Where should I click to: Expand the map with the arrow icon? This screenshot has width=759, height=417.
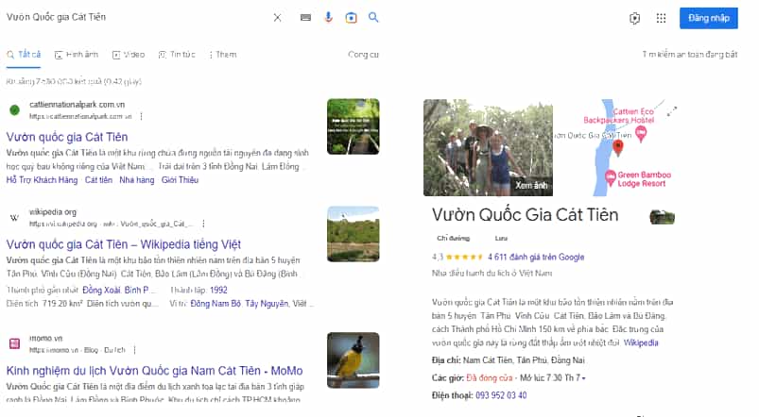pos(671,111)
